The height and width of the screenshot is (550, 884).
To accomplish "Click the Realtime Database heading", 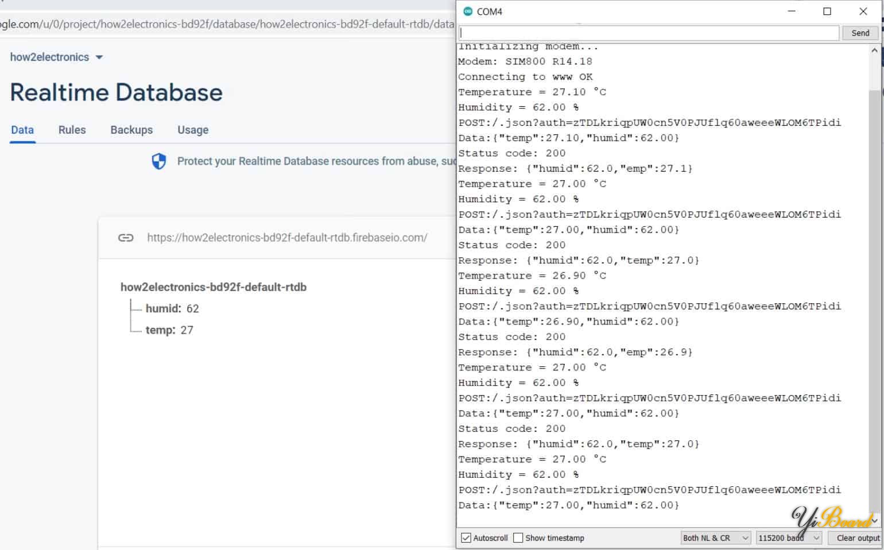I will coord(117,92).
